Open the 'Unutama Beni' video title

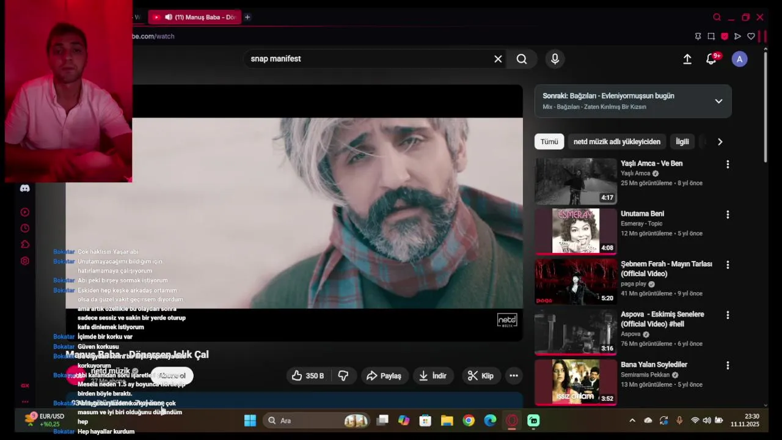click(642, 214)
